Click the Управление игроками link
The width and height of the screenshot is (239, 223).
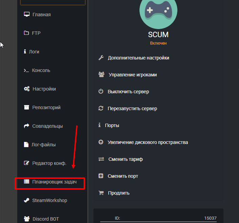[132, 75]
